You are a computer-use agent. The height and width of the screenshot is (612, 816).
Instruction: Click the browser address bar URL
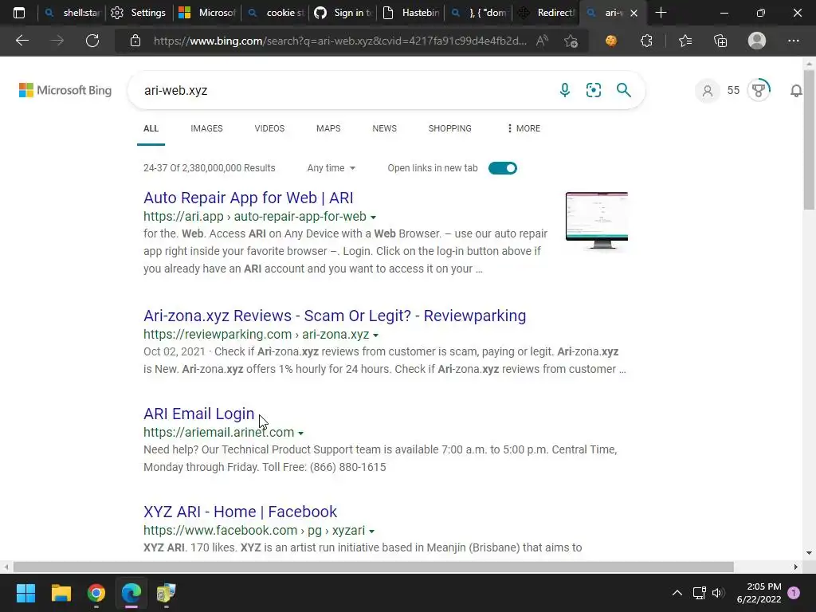point(339,41)
